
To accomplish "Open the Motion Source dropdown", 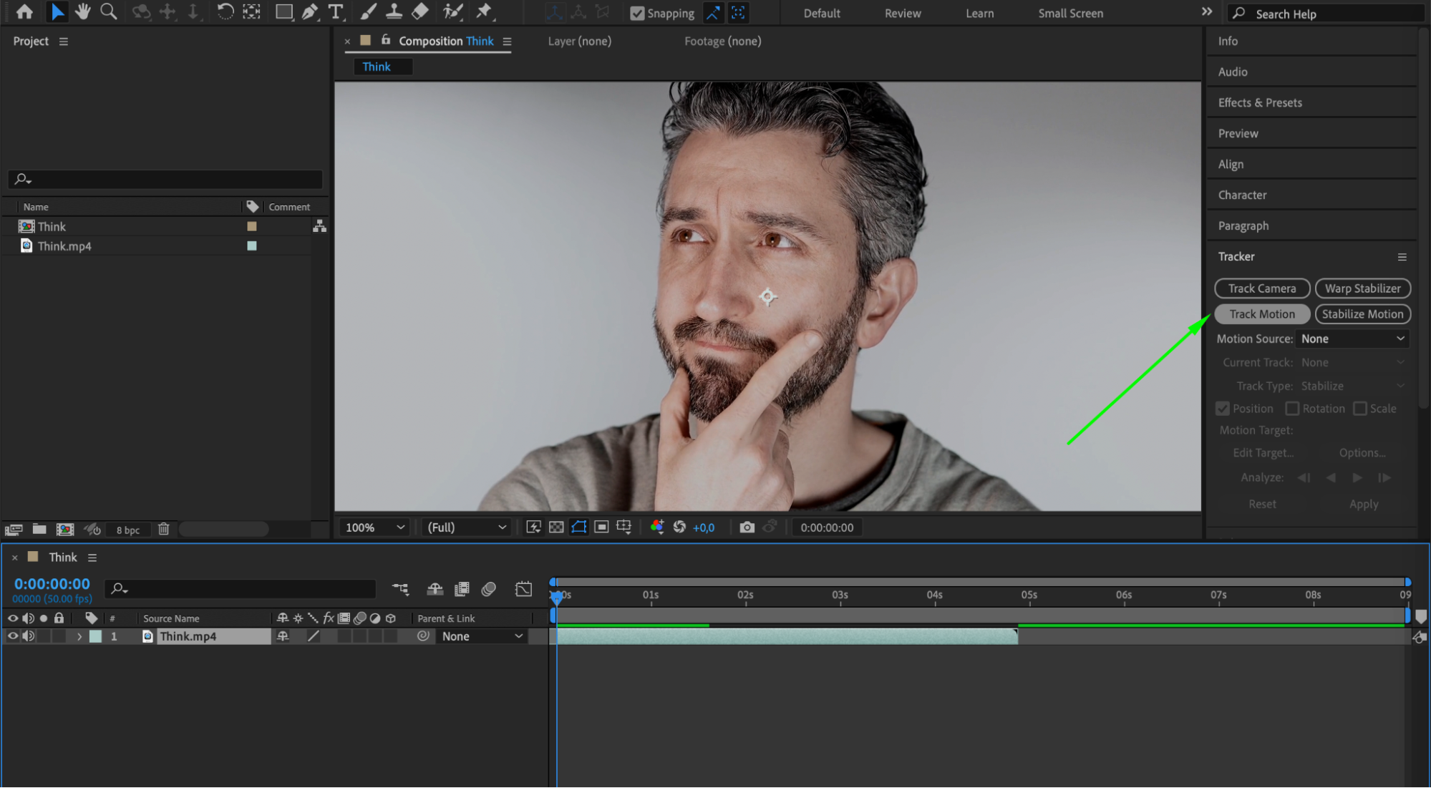I will point(1352,339).
